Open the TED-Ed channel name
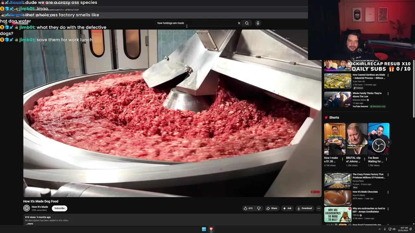This screenshot has width=415, height=233. pos(356,215)
